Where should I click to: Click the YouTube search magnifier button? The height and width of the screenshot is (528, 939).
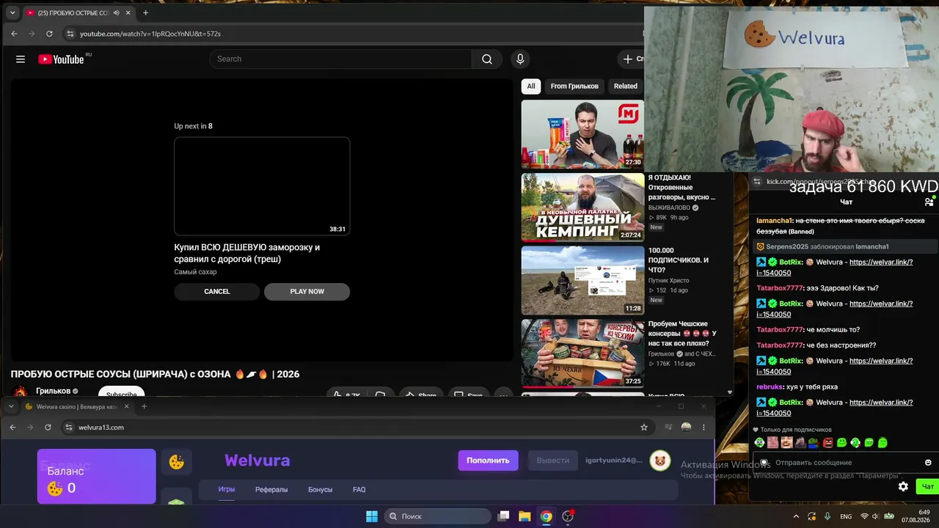487,59
